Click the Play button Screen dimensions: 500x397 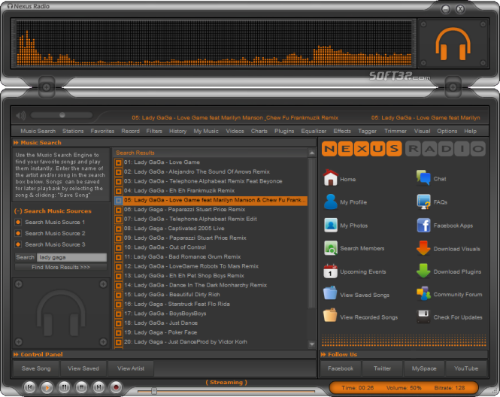click(x=47, y=387)
